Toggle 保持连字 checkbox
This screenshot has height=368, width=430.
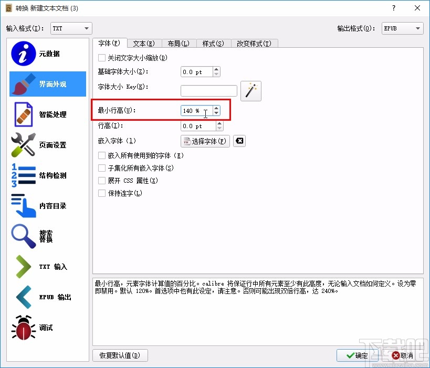[102, 193]
